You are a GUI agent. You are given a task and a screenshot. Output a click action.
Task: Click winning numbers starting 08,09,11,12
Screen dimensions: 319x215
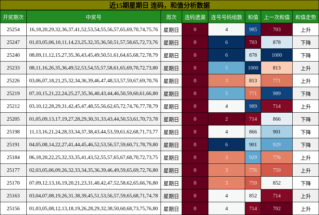[x=94, y=55]
